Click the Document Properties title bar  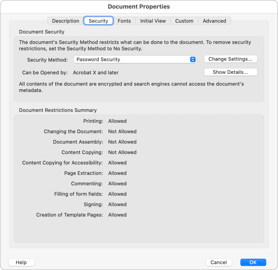[139, 7]
